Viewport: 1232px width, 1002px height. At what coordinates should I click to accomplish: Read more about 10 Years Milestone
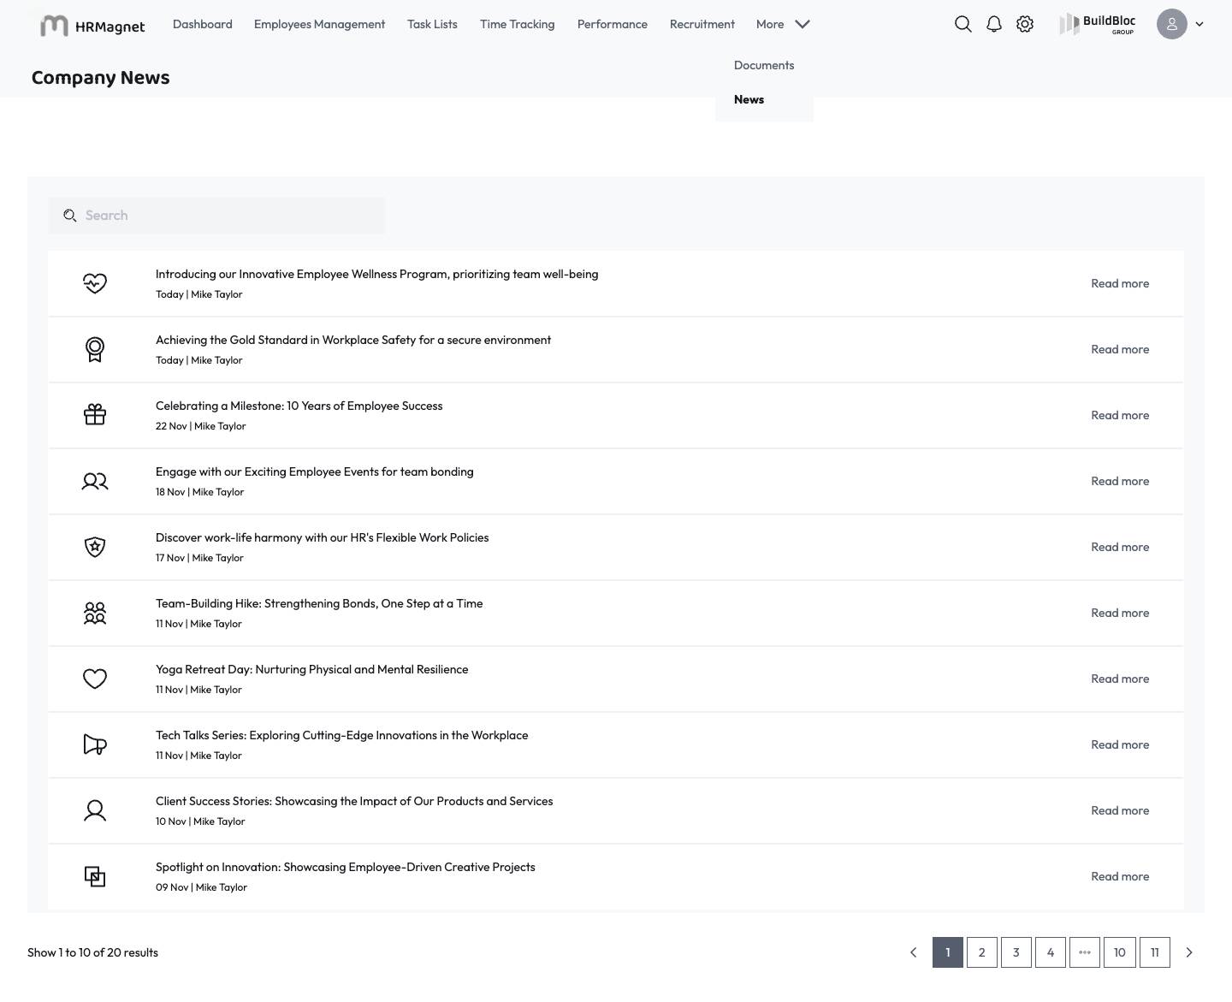coord(1120,415)
